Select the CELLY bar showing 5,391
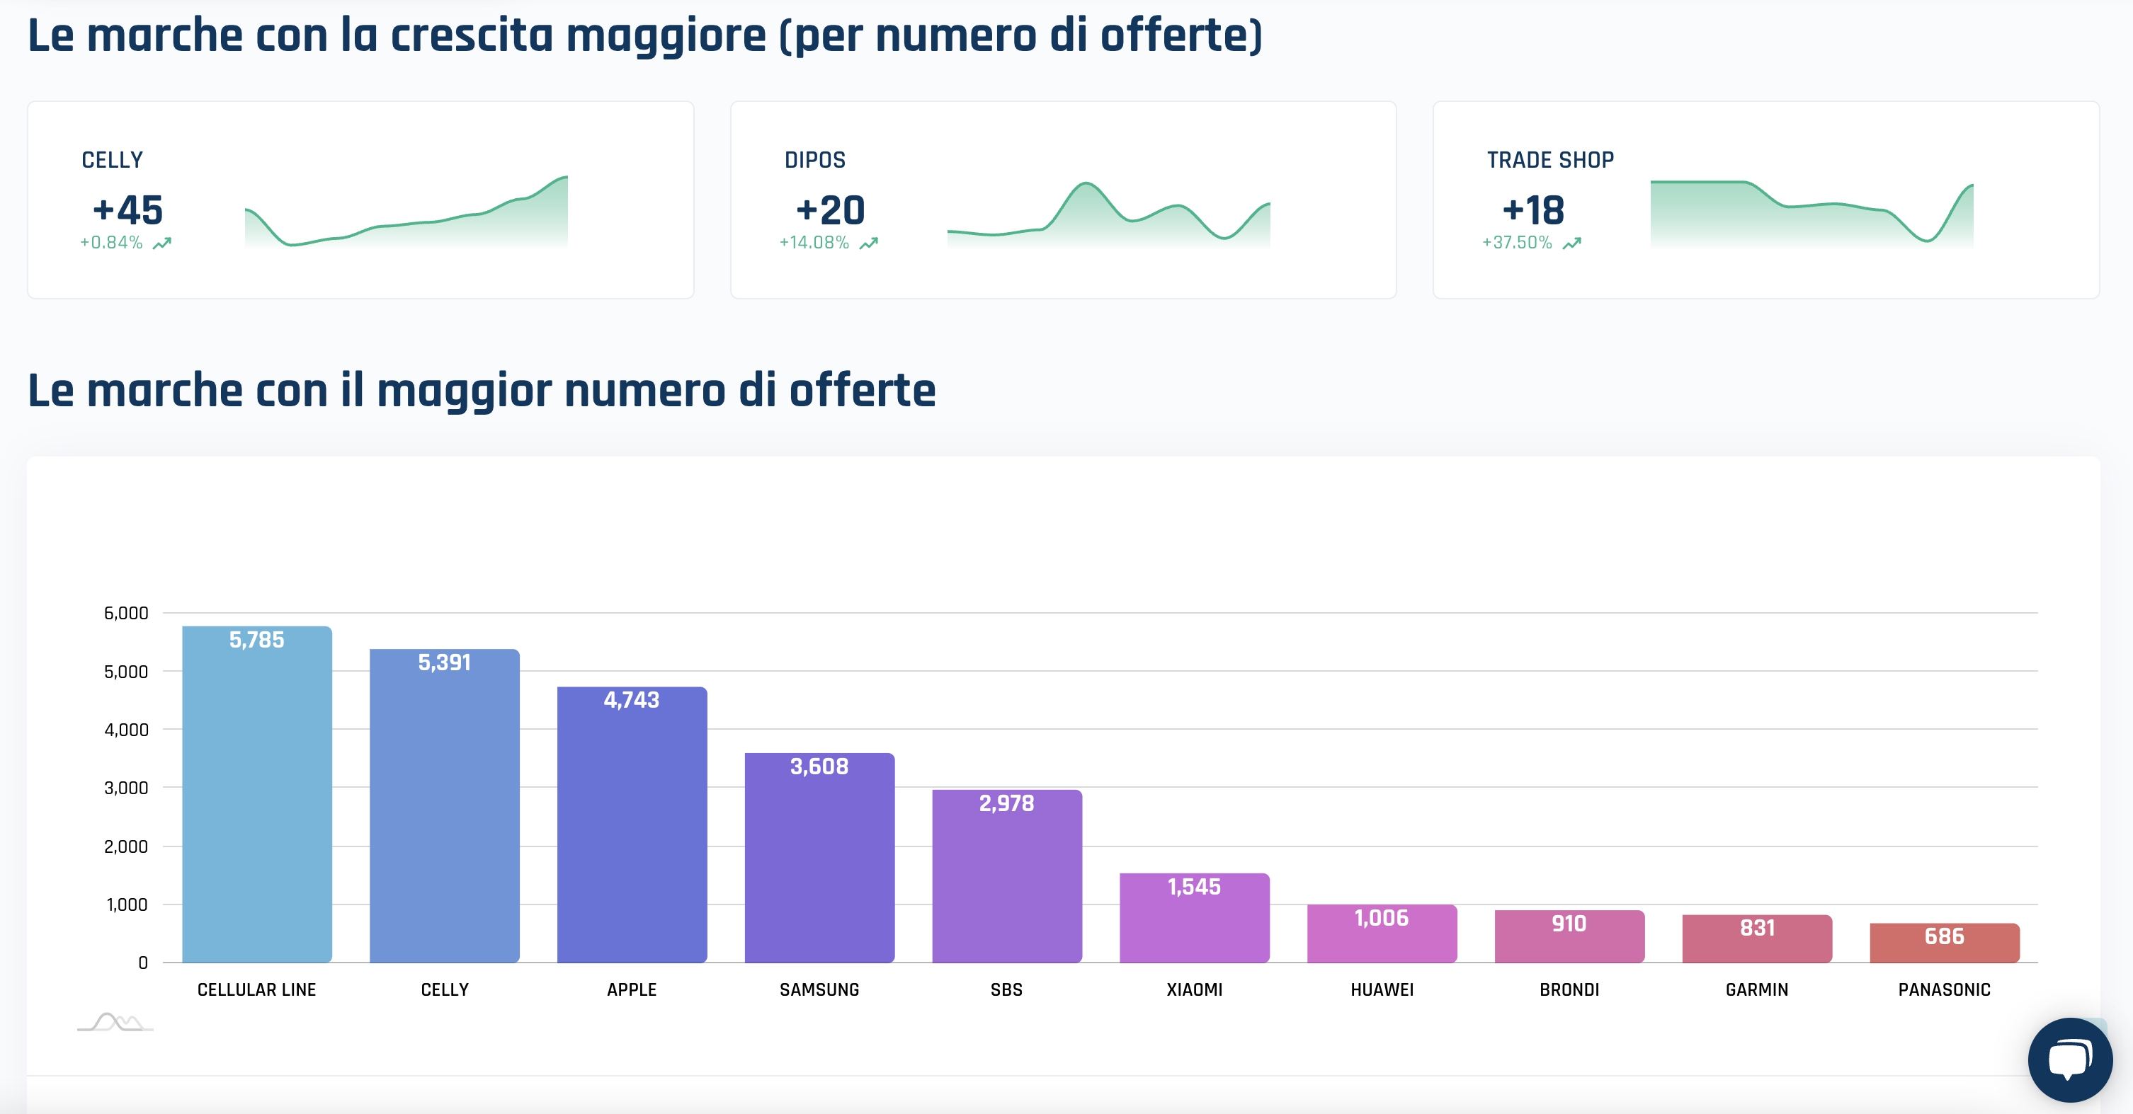This screenshot has height=1114, width=2133. coord(445,807)
